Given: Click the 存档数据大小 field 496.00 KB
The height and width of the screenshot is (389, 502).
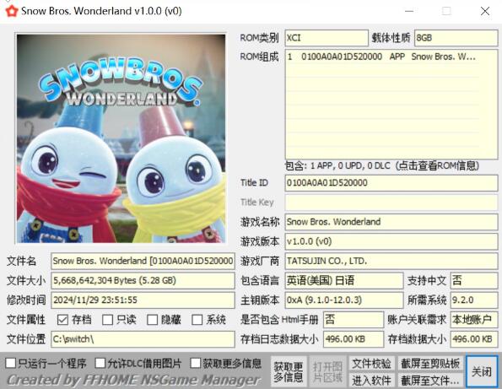Looking at the screenshot, I should [474, 339].
